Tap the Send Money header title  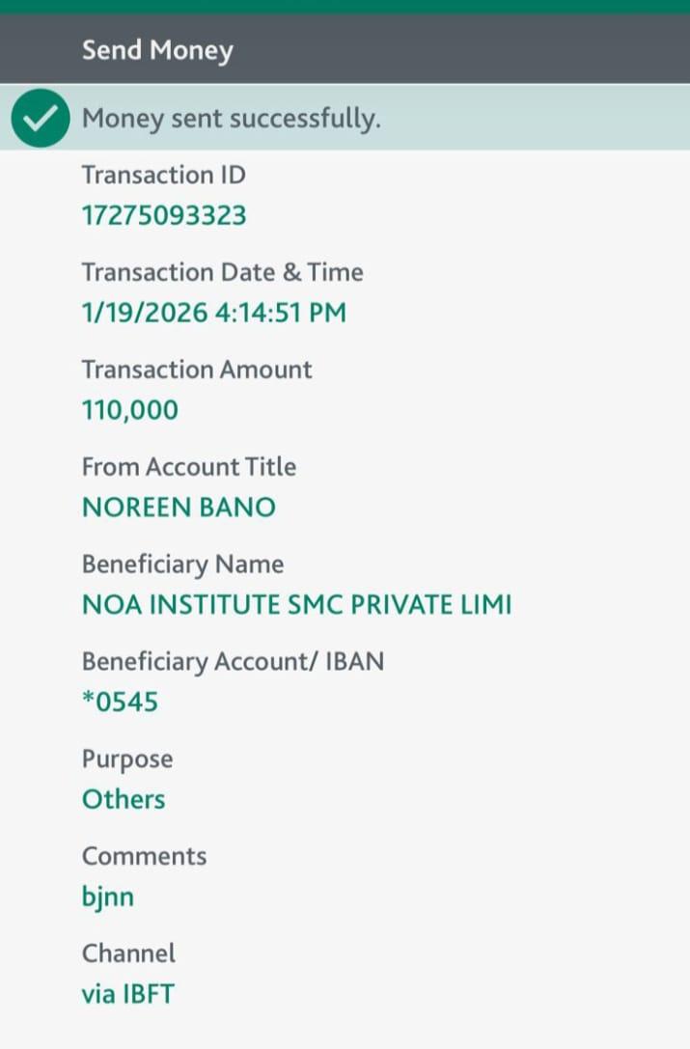tap(157, 50)
